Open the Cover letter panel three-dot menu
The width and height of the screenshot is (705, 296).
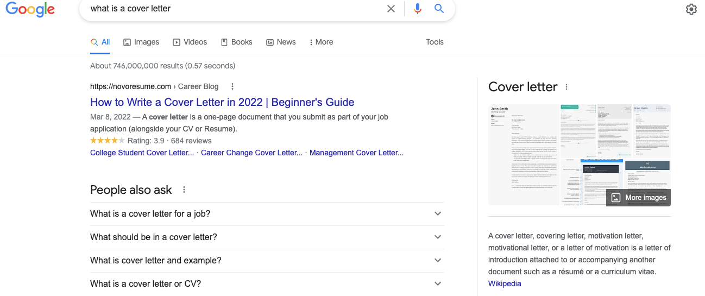566,87
